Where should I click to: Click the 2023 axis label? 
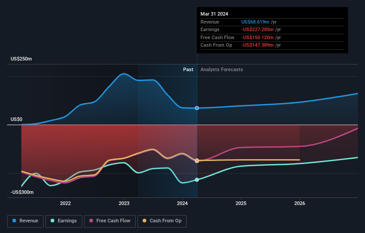point(124,203)
